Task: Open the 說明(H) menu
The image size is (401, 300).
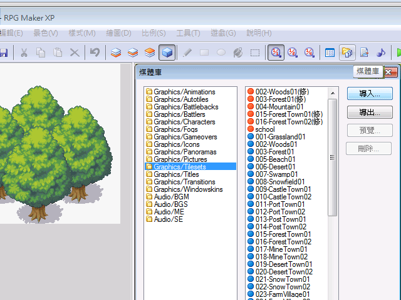Action: pos(259,33)
